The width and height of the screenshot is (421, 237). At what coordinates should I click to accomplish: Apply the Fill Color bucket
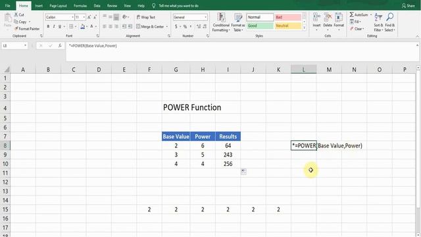(83, 26)
